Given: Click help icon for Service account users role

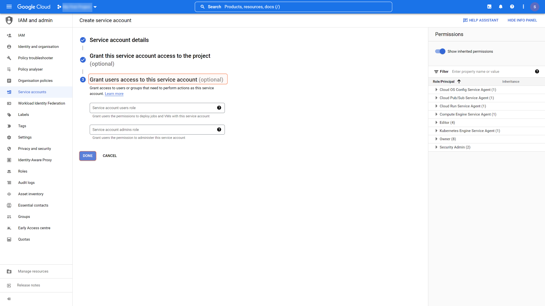Looking at the screenshot, I should (x=219, y=108).
